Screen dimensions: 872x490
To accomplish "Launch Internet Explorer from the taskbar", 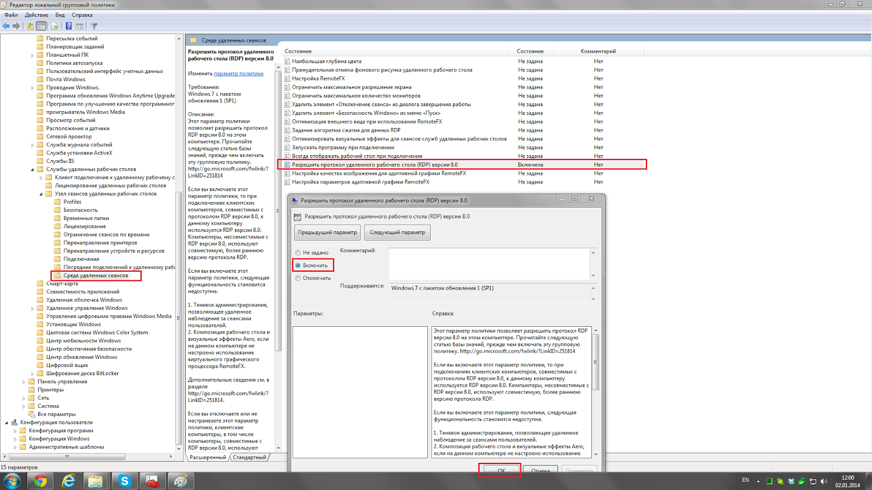I will tap(69, 481).
